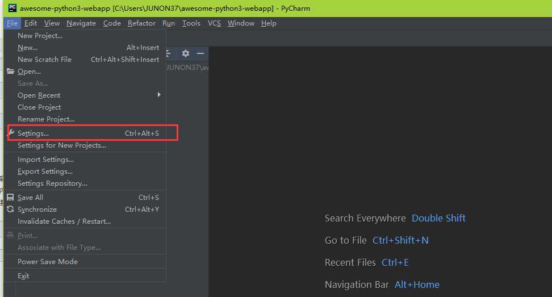Screen dimensions: 552x297
Task: Hide the project panel with minus icon
Action: tap(200, 53)
